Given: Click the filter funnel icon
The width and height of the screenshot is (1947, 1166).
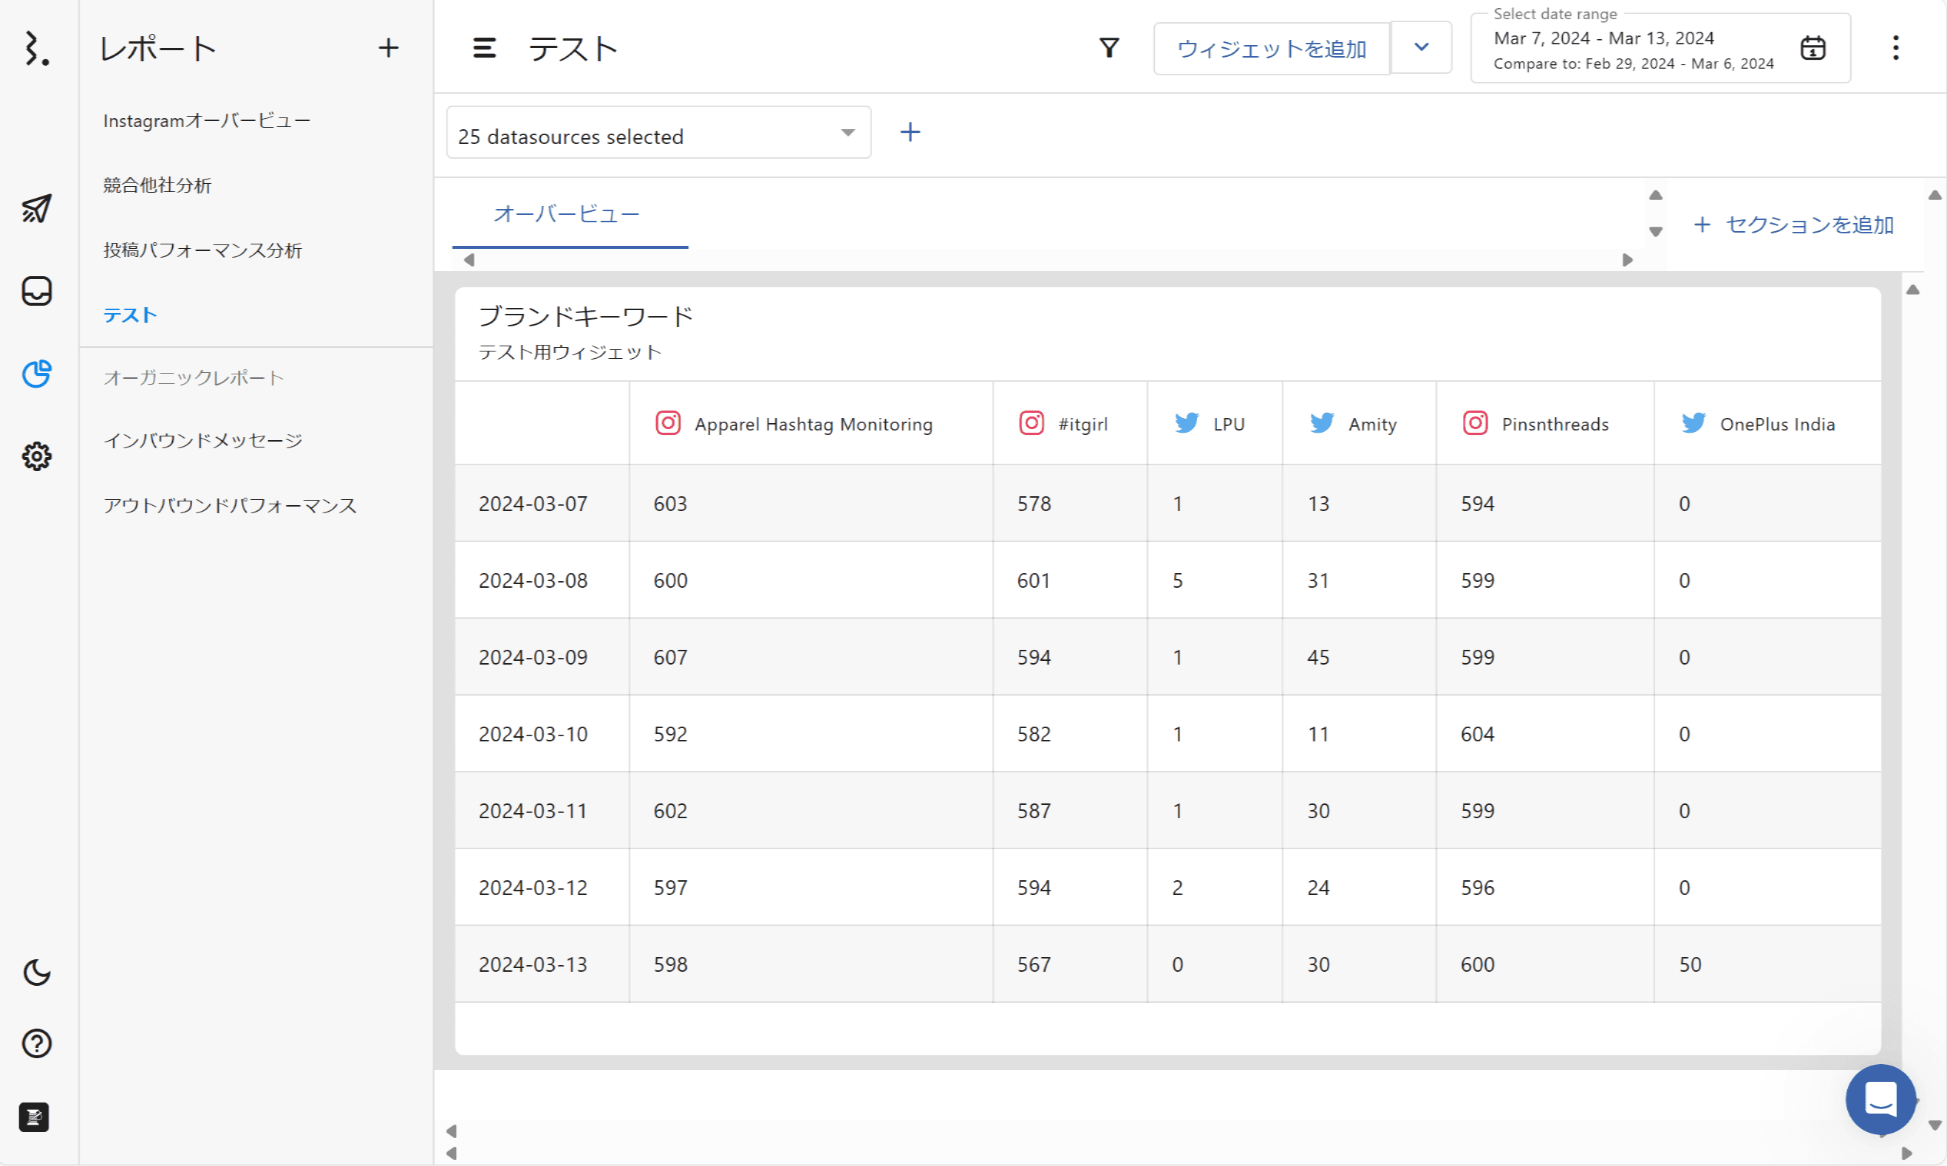Looking at the screenshot, I should point(1108,48).
